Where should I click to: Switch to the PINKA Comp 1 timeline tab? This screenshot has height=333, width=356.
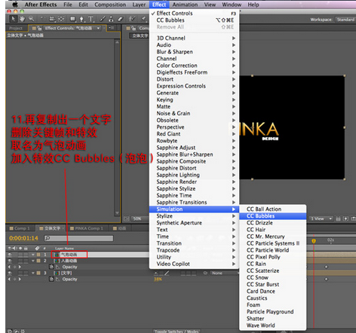(x=87, y=228)
